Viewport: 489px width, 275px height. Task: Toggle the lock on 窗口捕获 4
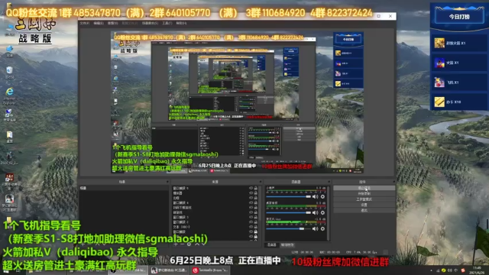(256, 202)
